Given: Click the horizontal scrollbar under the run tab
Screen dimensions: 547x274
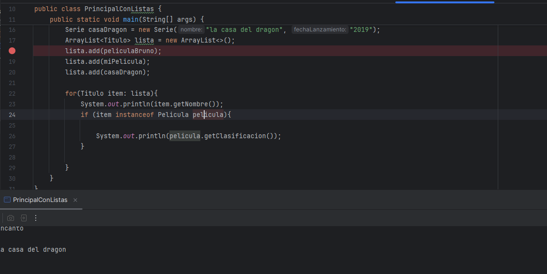Looking at the screenshot, I should click(41, 209).
